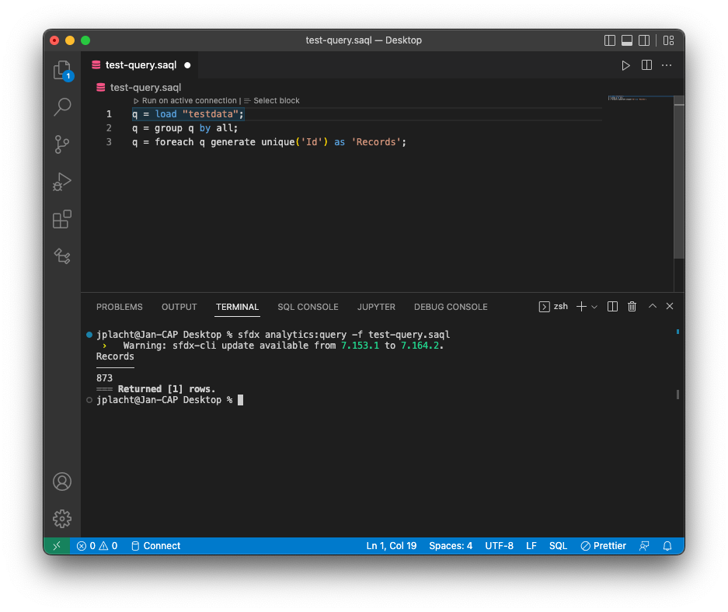The width and height of the screenshot is (728, 612).
Task: Toggle the Prettier formatter in status bar
Action: pyautogui.click(x=603, y=545)
